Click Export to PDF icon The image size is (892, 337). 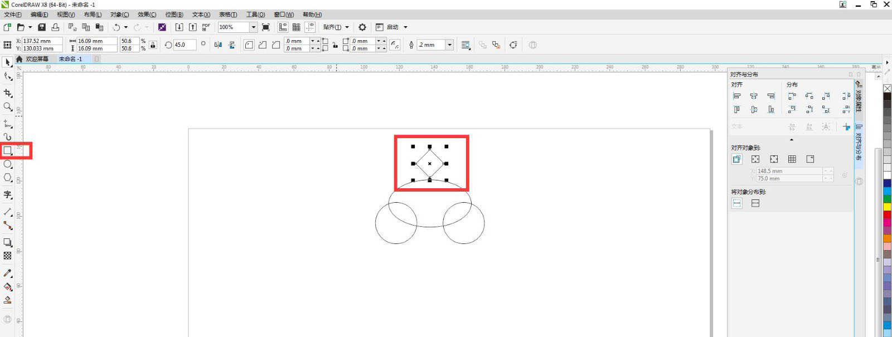click(206, 27)
